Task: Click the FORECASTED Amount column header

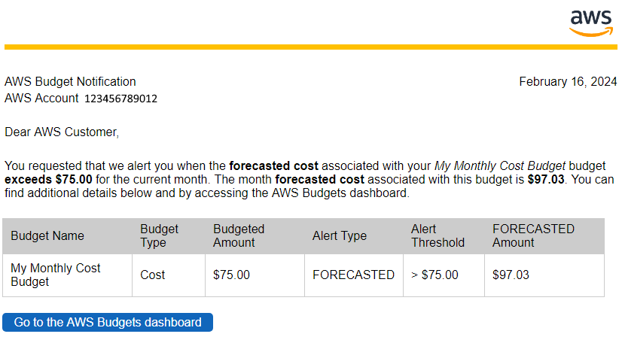Action: click(x=544, y=236)
